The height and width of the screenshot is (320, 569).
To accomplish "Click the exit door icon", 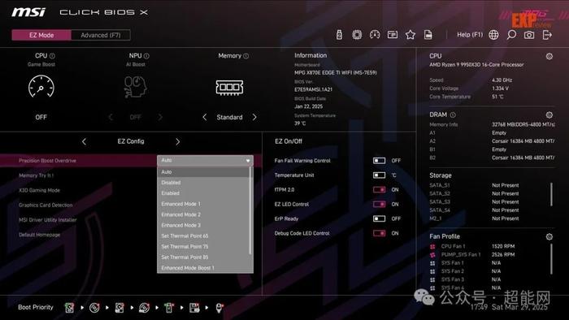I will point(547,35).
